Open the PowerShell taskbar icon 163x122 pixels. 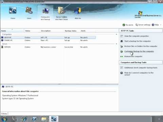(34, 119)
